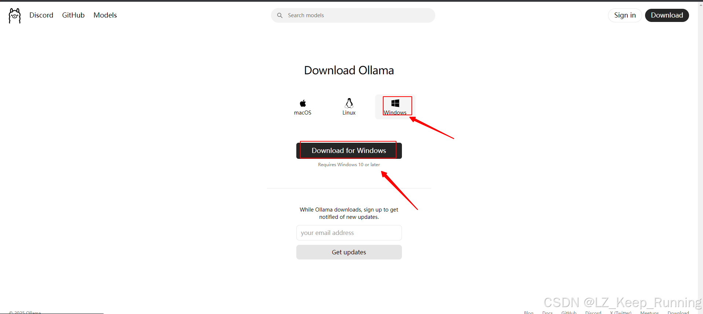Select the Linux penguin icon
This screenshot has height=314, width=703.
(x=349, y=103)
